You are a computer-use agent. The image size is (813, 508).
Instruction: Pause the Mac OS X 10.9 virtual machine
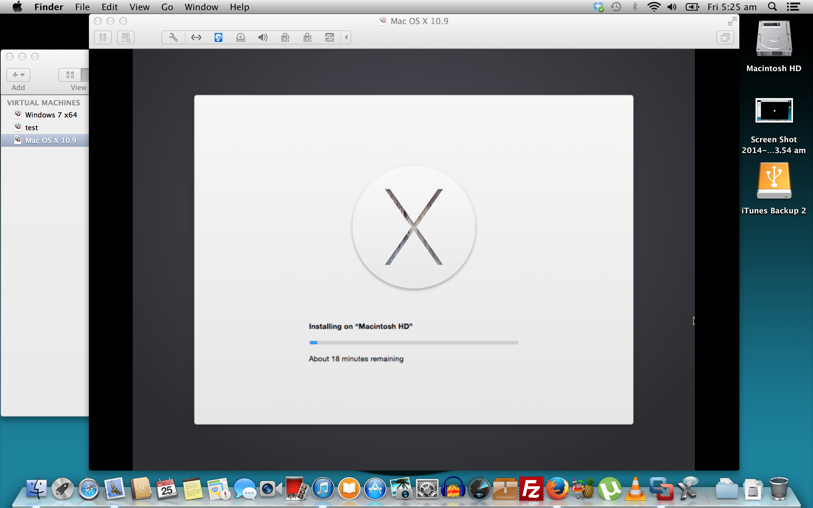click(103, 37)
